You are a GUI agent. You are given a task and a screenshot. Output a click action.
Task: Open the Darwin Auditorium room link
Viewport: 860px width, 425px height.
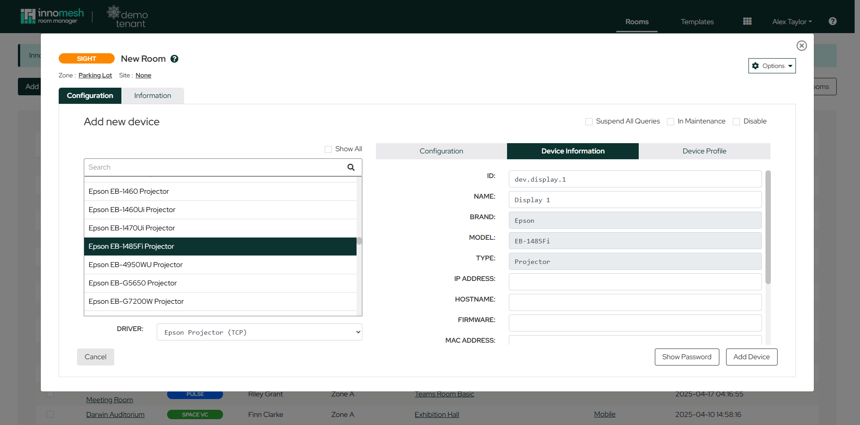(x=115, y=415)
